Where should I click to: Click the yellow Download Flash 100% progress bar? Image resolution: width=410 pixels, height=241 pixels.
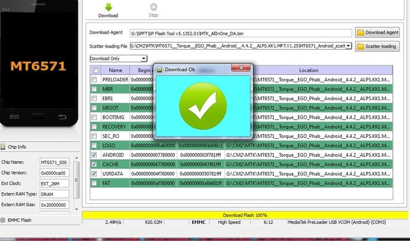click(x=245, y=215)
